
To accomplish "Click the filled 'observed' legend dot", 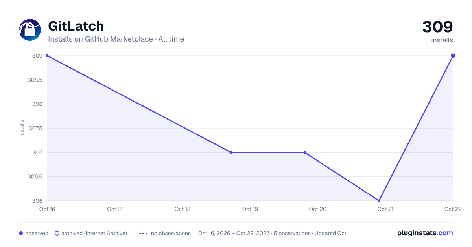I will click(x=21, y=233).
